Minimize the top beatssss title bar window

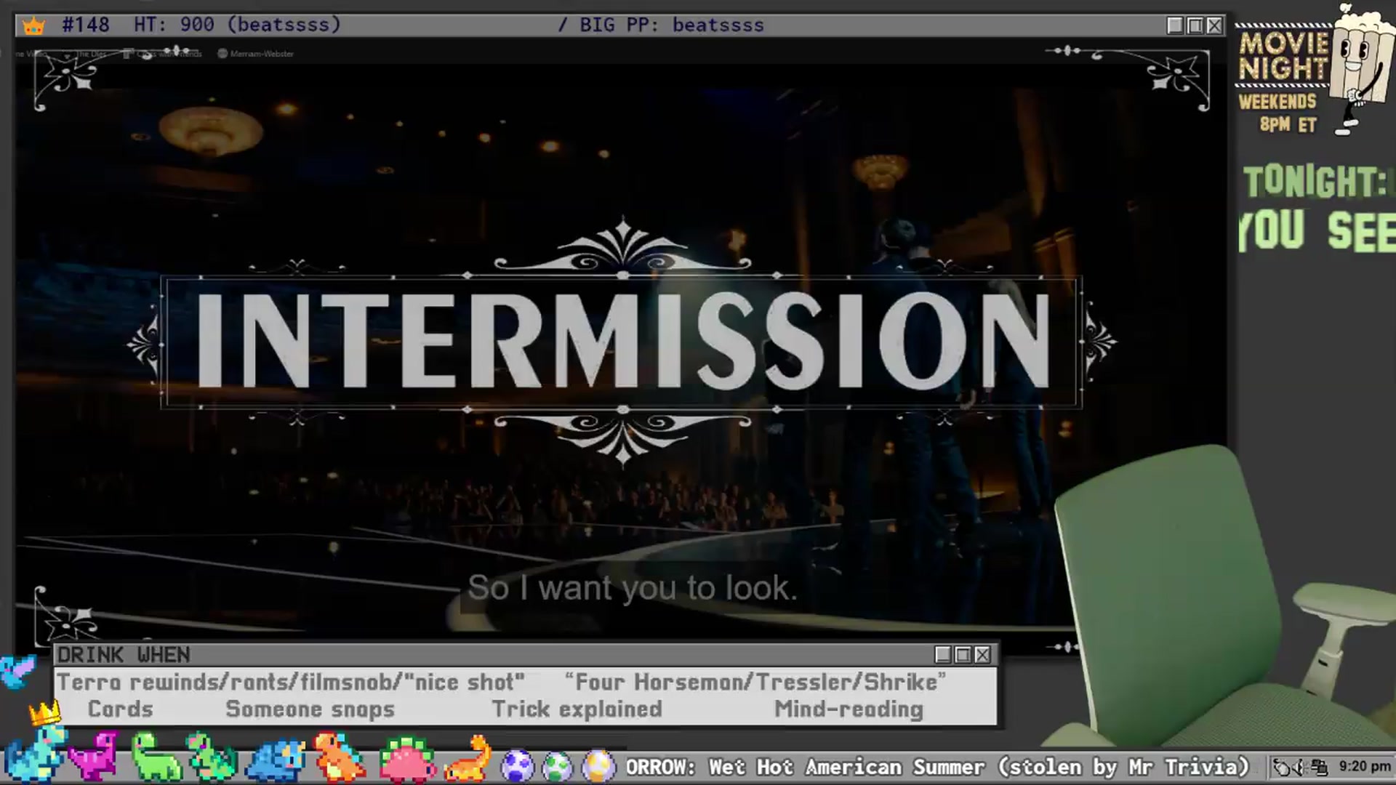pos(1175,25)
